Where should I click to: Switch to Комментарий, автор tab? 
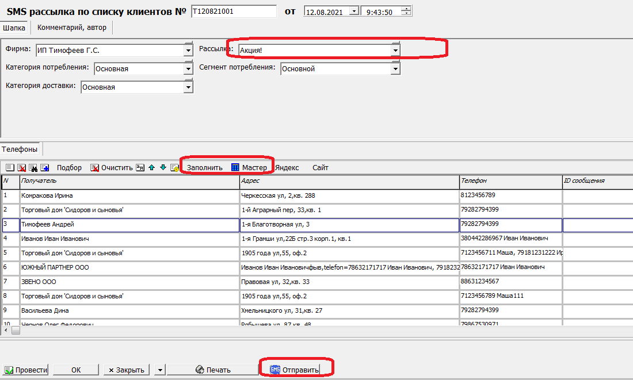pos(71,27)
